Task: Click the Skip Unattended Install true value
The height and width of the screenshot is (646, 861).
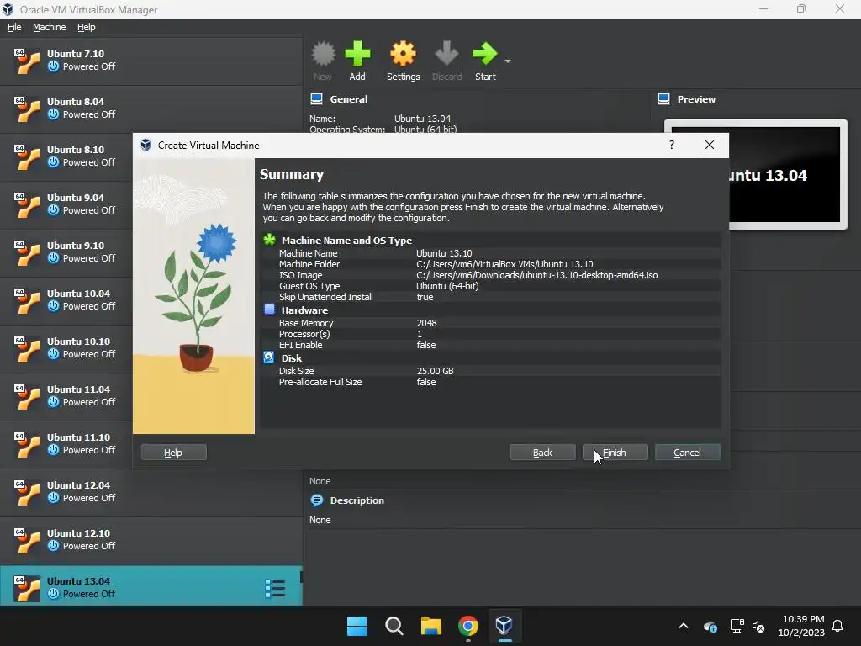Action: (x=425, y=297)
